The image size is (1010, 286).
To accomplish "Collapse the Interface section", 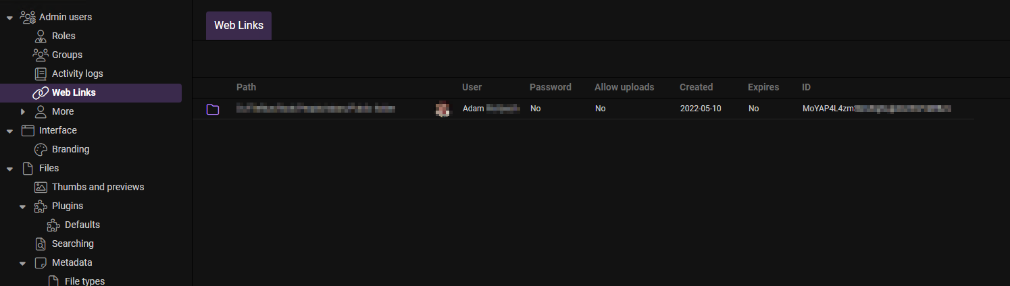I will tap(9, 131).
